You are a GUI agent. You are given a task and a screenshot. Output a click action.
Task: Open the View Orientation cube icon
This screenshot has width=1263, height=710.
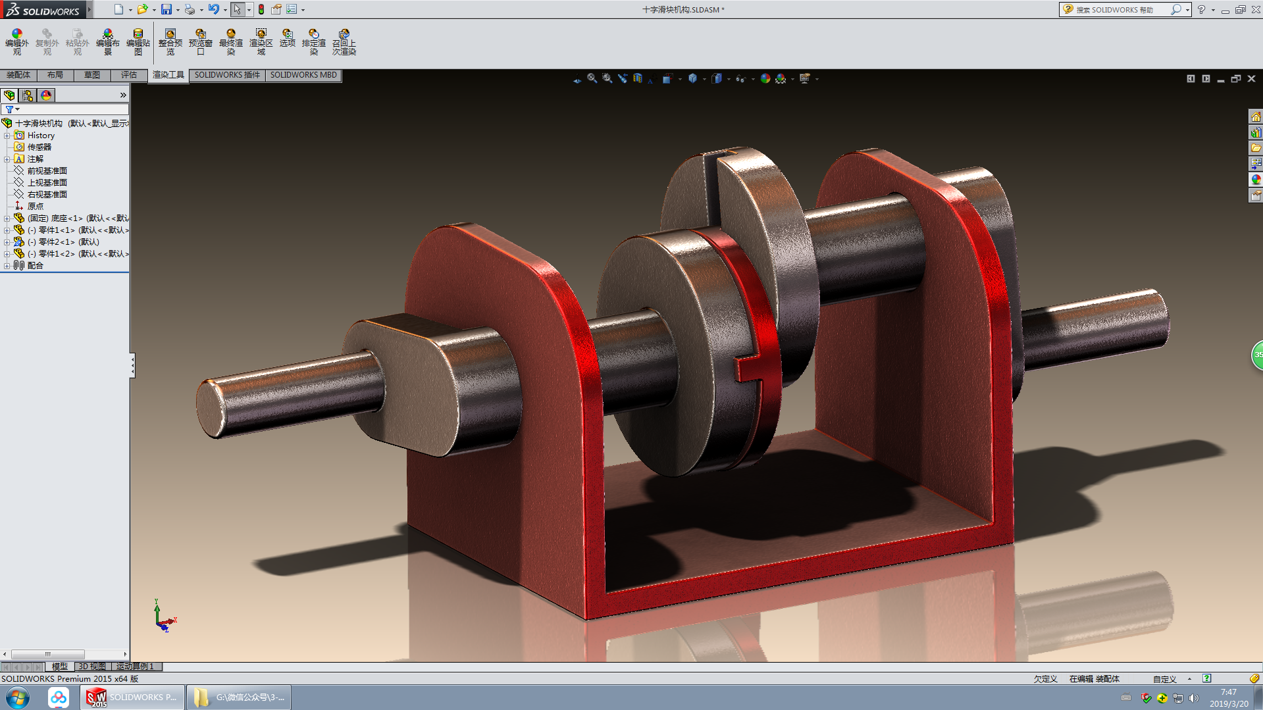668,78
